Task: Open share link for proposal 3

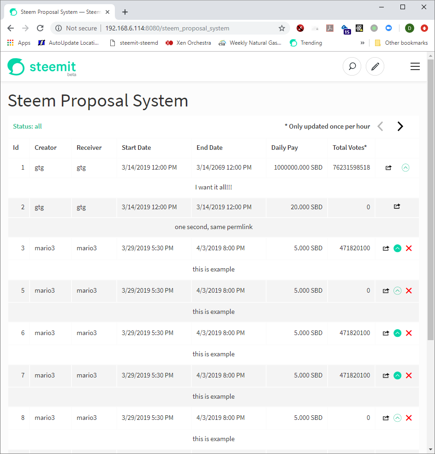Action: [x=386, y=248]
